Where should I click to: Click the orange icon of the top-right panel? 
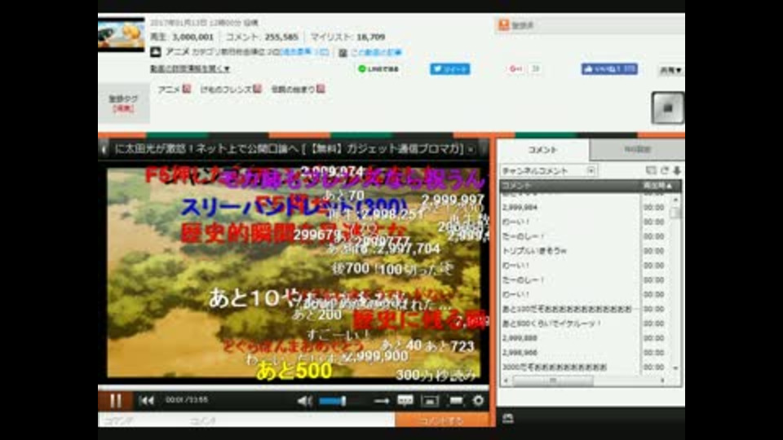(503, 24)
